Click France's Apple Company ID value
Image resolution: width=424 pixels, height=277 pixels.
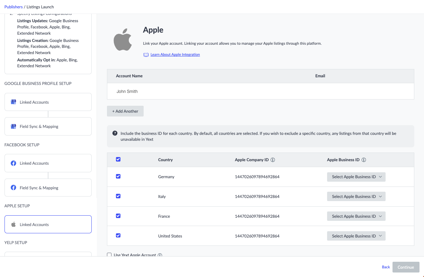pyautogui.click(x=257, y=216)
